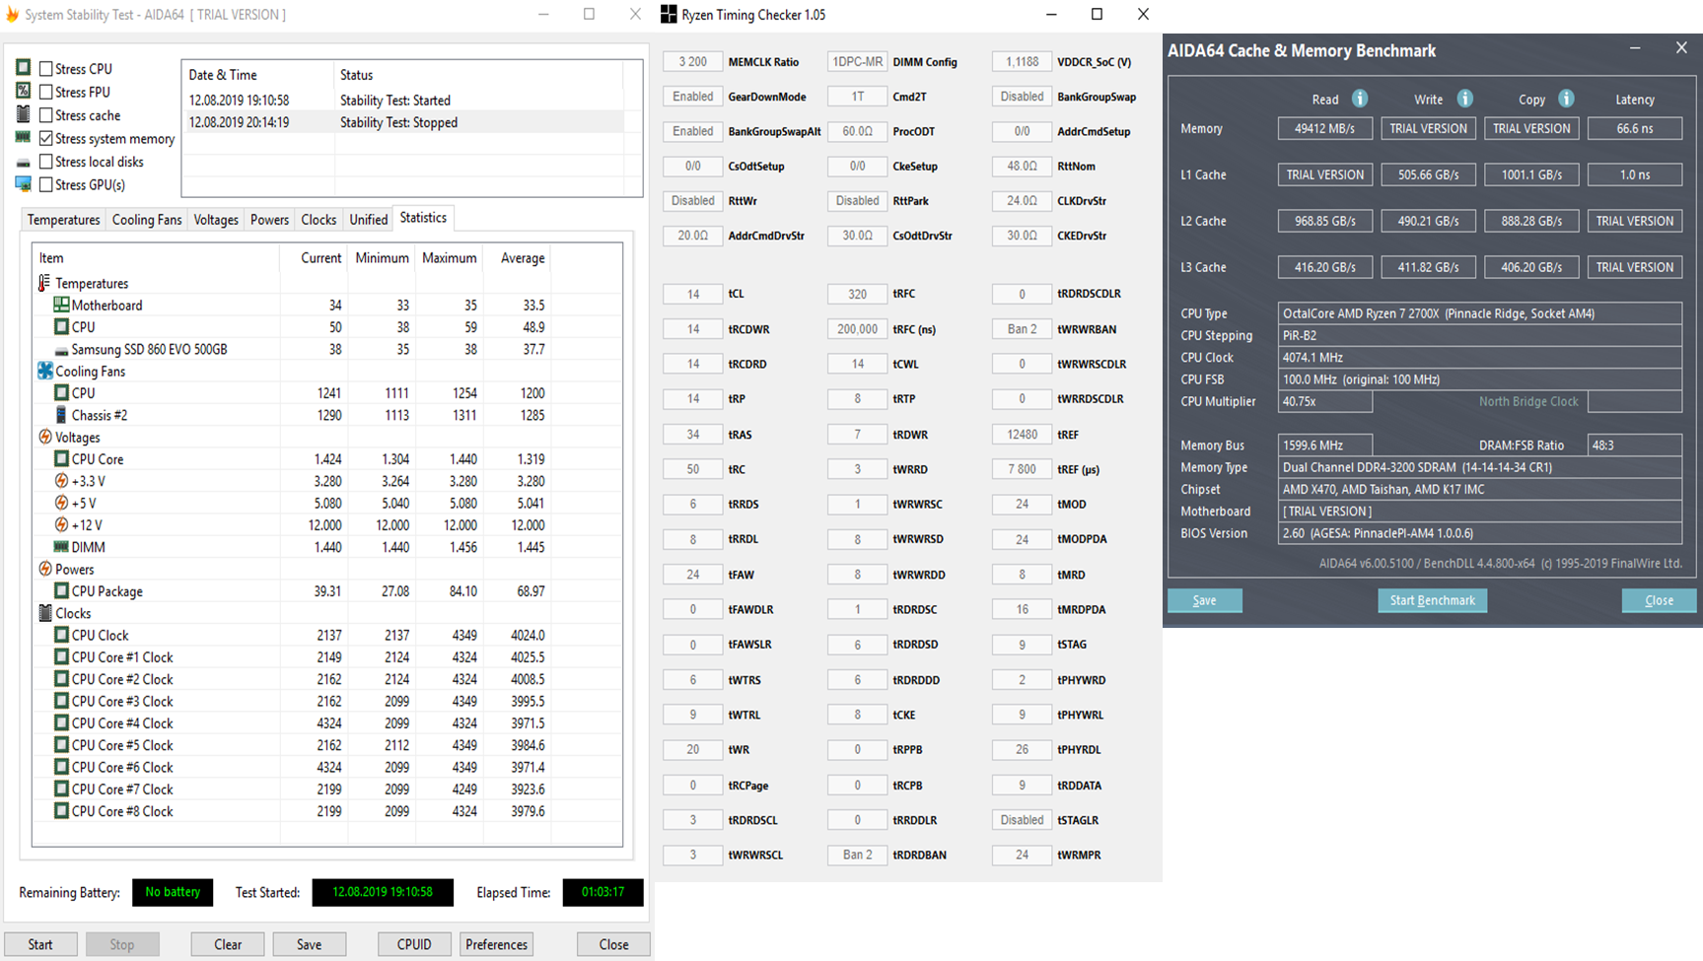The height and width of the screenshot is (961, 1703).
Task: Click the CPU Type field in benchmark
Action: [1479, 313]
